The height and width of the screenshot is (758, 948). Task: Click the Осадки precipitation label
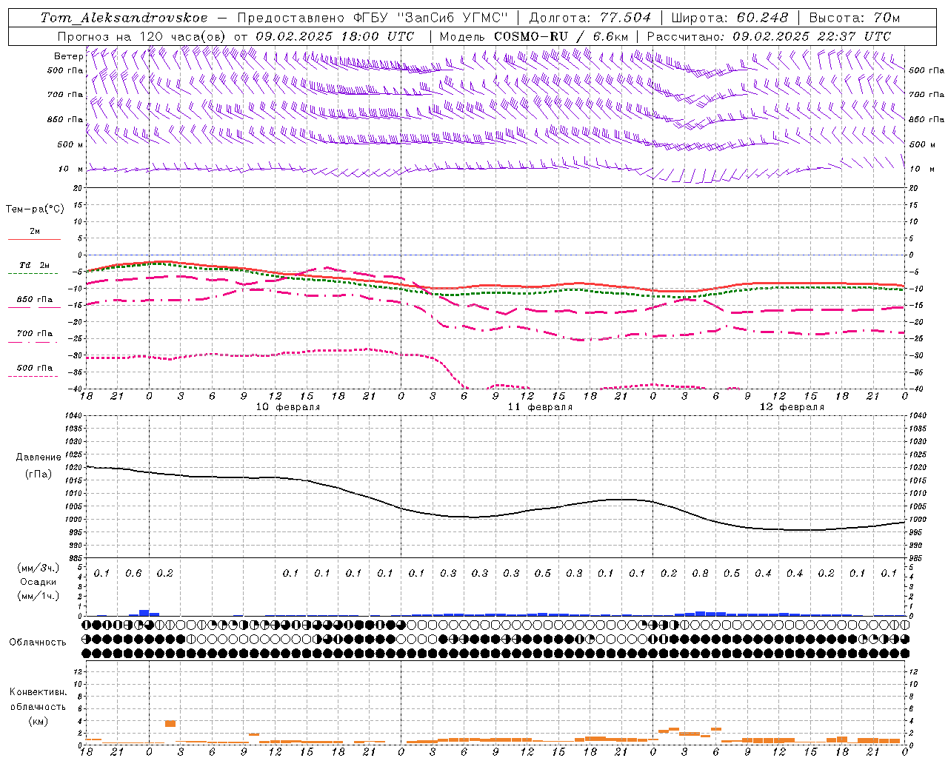39,582
